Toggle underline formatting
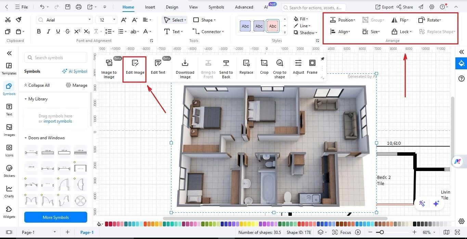The image size is (467, 239). (58, 31)
